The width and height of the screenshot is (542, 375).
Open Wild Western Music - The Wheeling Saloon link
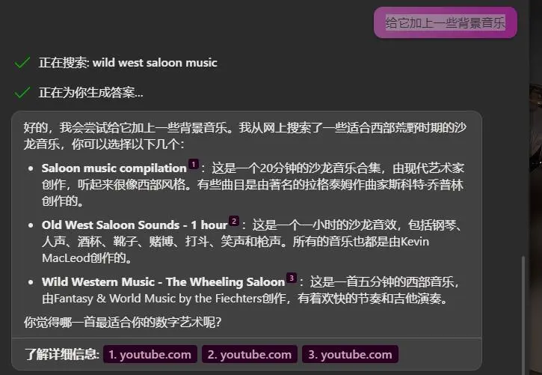click(163, 282)
